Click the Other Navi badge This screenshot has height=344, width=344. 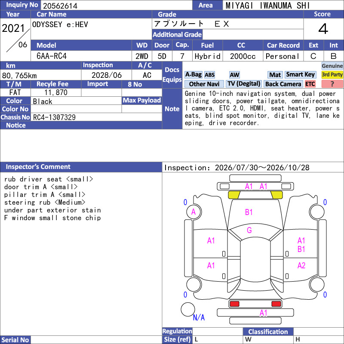[204, 84]
